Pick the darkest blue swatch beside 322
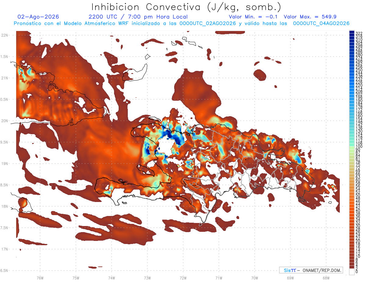Screen dimensions: 366x282 tap(352, 33)
